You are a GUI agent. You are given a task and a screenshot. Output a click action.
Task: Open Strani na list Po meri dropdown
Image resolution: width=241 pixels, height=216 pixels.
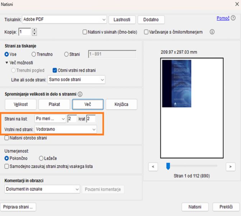coord(50,119)
